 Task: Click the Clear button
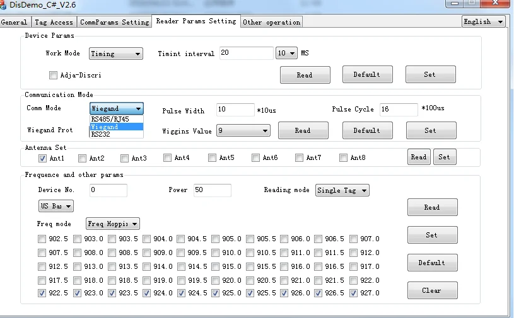[433, 290]
